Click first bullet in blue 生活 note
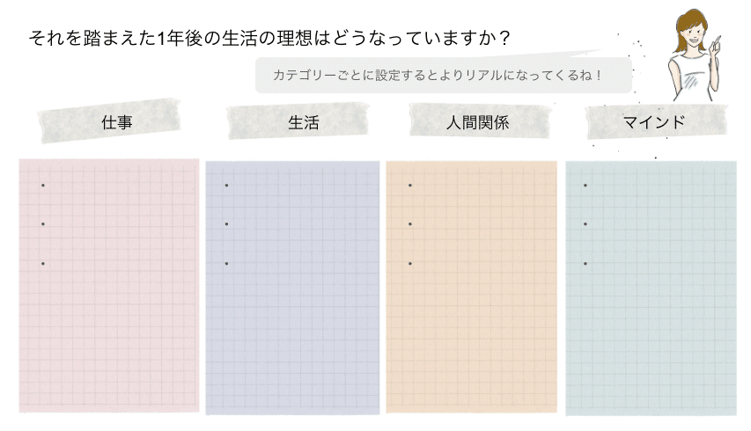The height and width of the screenshot is (431, 751). point(226,185)
